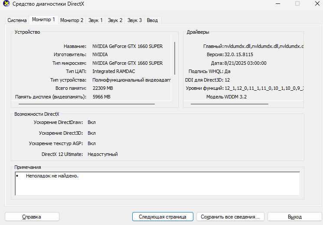This screenshot has height=225, width=323.
Task: Click the Выход button
Action: pyautogui.click(x=294, y=217)
